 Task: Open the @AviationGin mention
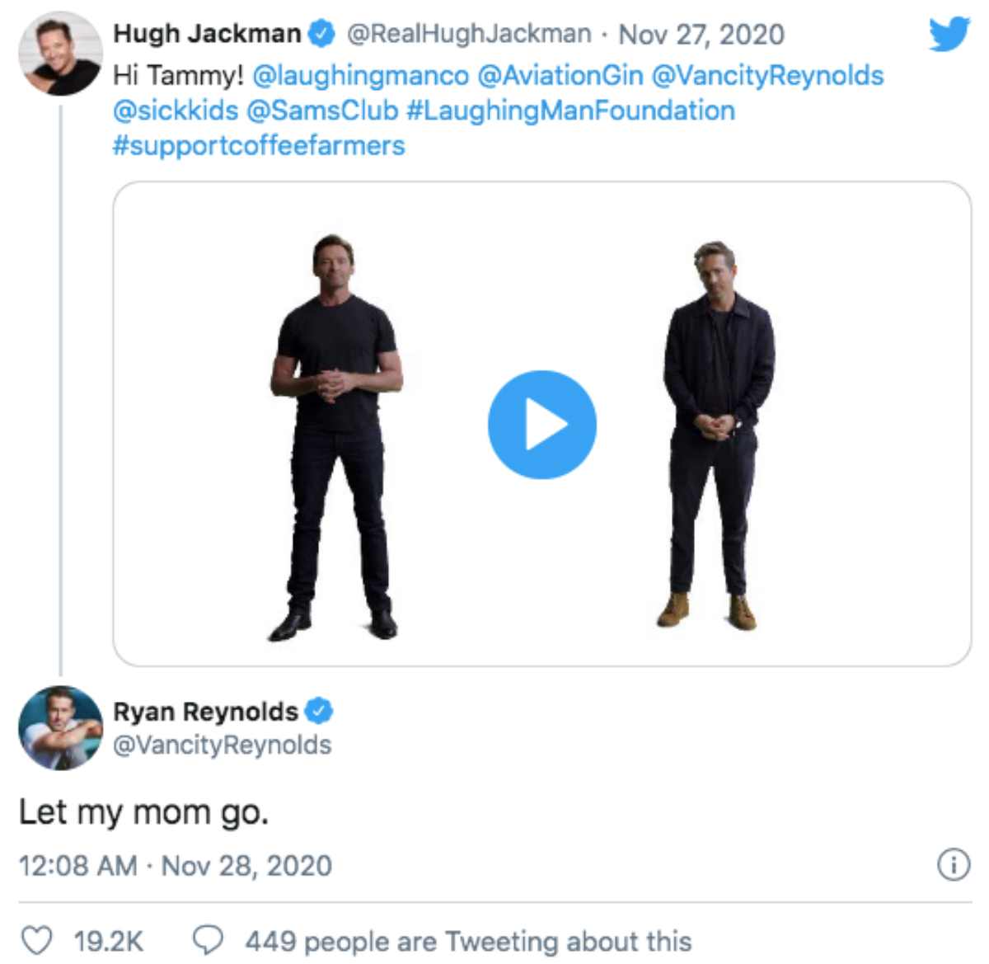(x=560, y=76)
